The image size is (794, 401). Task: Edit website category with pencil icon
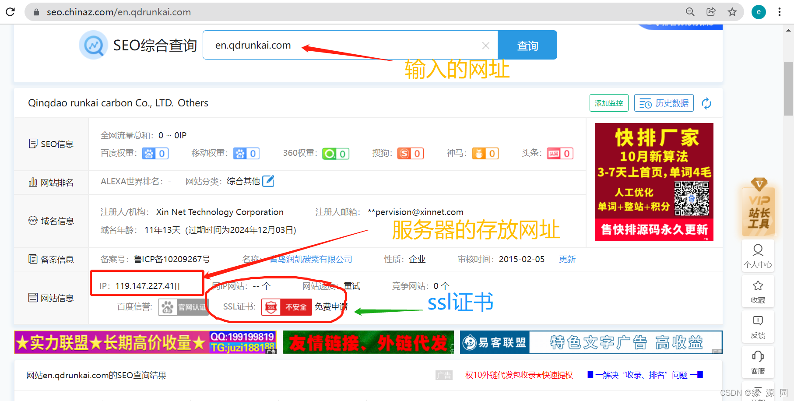click(x=268, y=181)
